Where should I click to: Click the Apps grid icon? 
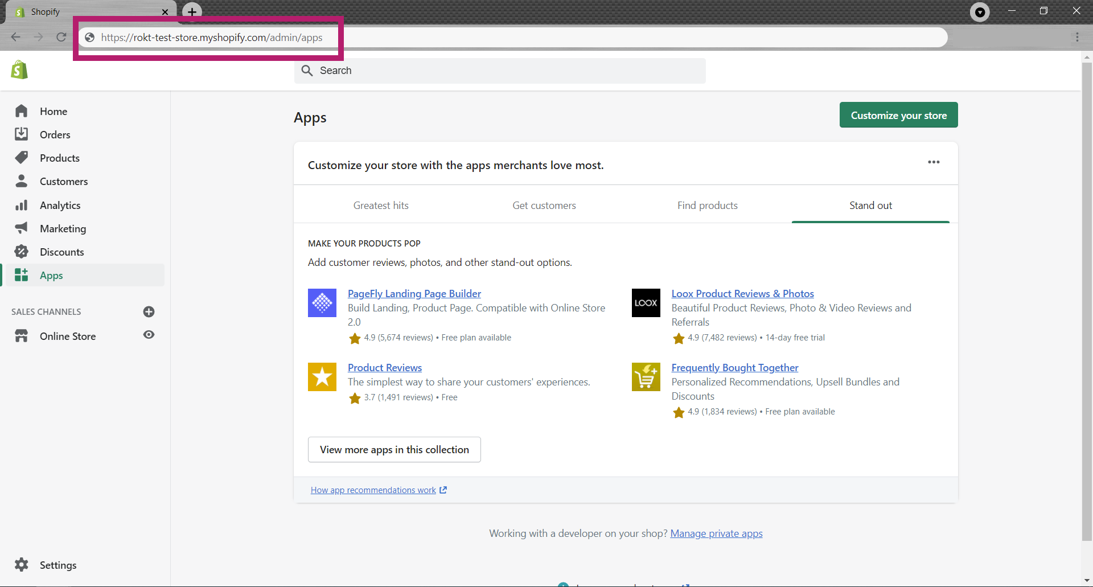click(22, 275)
